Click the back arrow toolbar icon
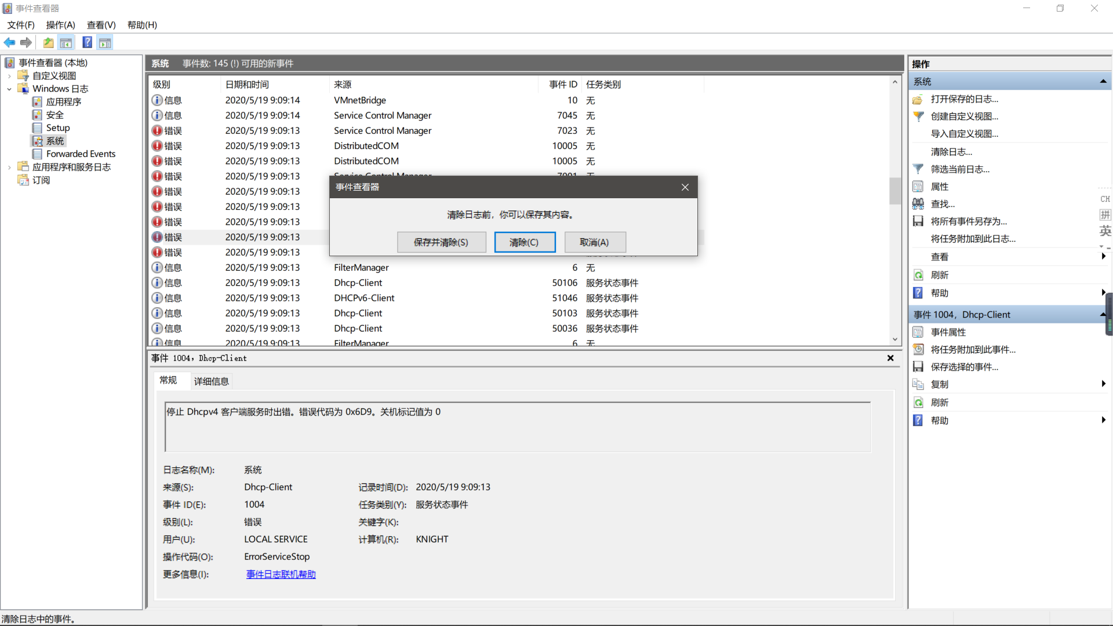 pos(9,42)
